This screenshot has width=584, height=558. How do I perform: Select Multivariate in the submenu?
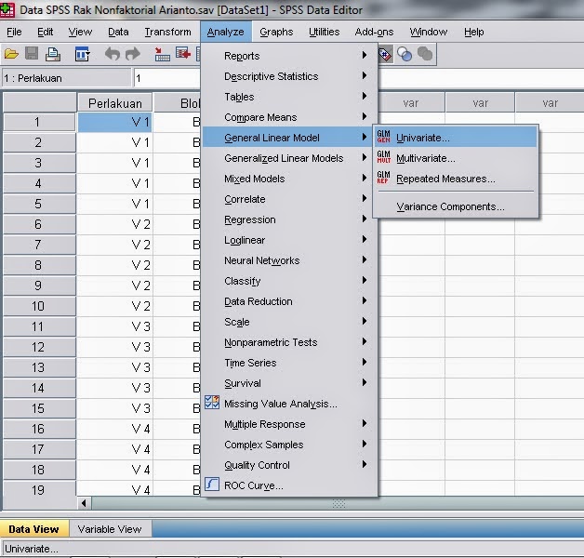[455, 158]
